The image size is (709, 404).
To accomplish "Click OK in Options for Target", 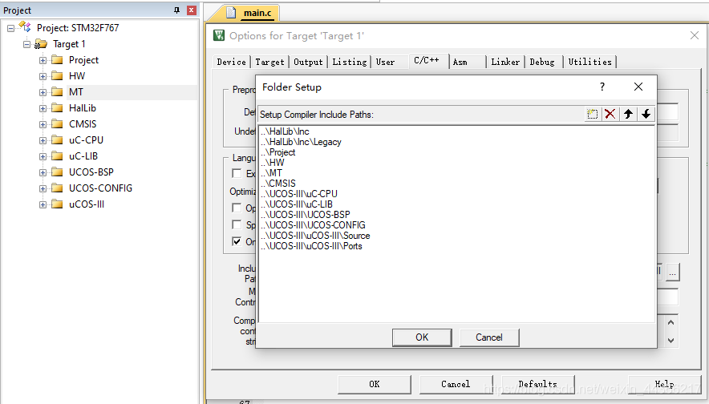I will (375, 384).
